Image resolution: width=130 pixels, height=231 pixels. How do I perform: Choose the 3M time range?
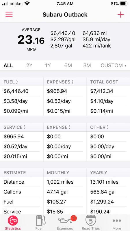[x=87, y=66]
